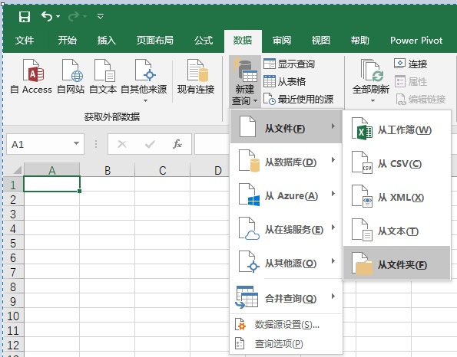Choose 从文件夹(F) from folder

tap(396, 263)
